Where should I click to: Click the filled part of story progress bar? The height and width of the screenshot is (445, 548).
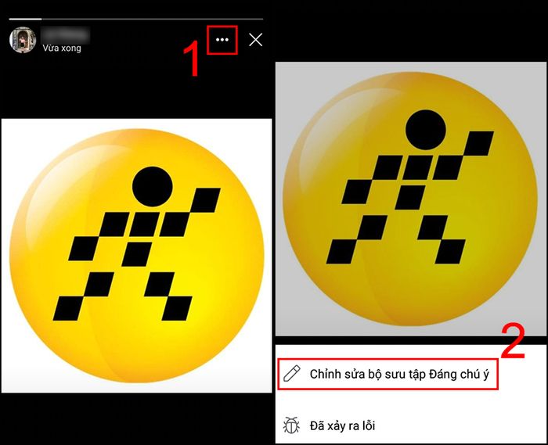(x=25, y=19)
